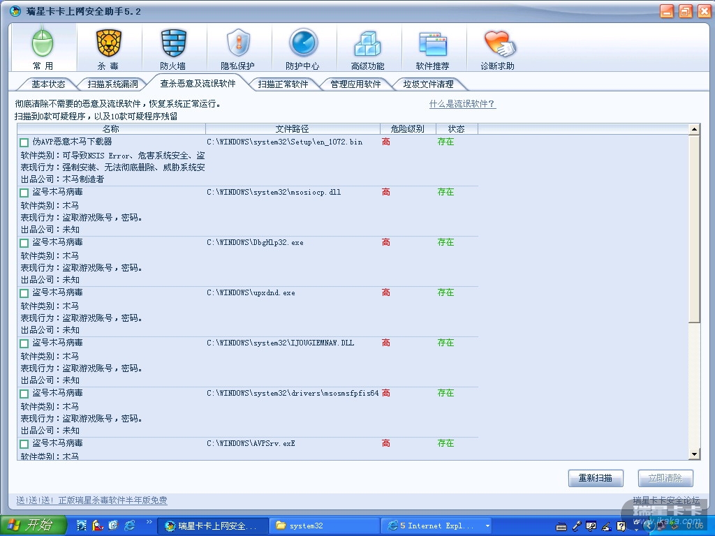The width and height of the screenshot is (715, 536).
Task: Click the handwriting pad tray icon
Action: click(x=591, y=526)
